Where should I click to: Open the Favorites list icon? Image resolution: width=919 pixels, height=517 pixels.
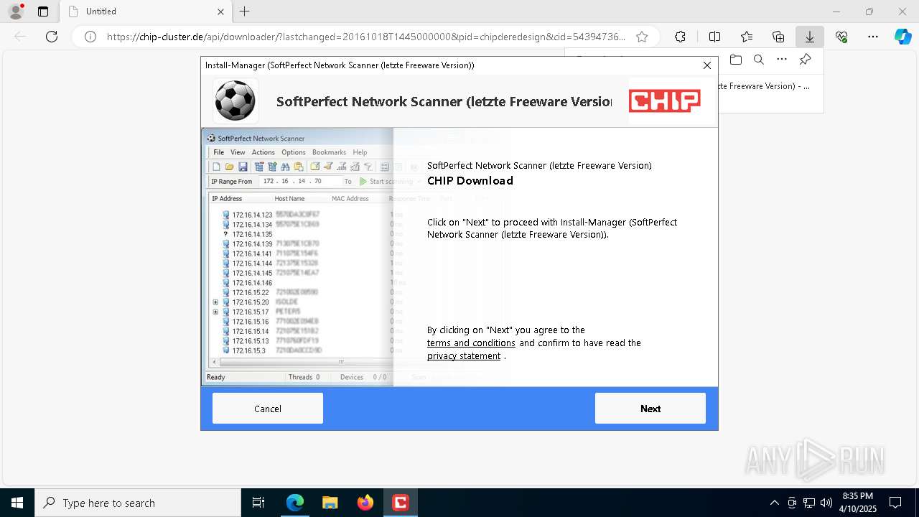tap(747, 37)
